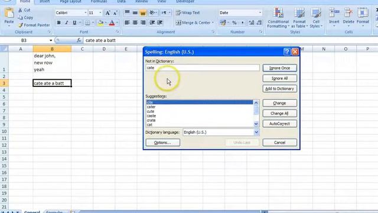This screenshot has height=213, width=378.
Task: Expand Alignment dialog launcher
Action: (x=213, y=32)
